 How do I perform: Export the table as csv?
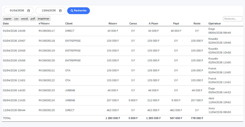tap(16, 19)
